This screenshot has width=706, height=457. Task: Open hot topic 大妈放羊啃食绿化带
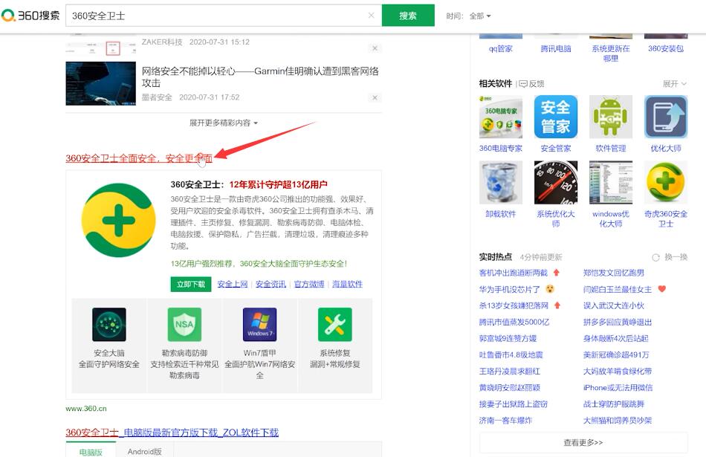tap(618, 372)
